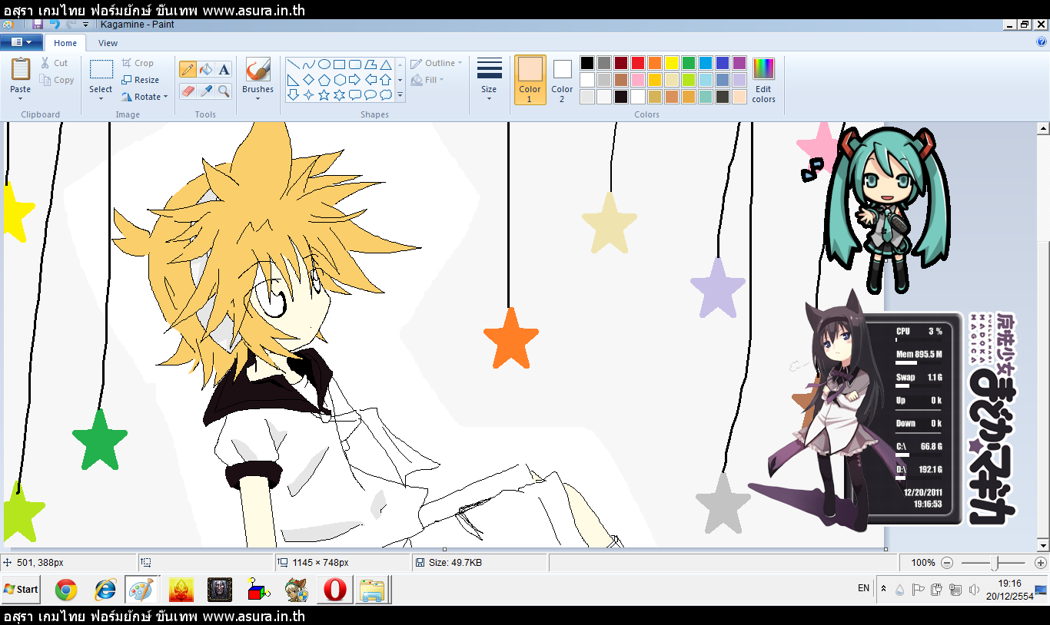This screenshot has width=1050, height=625.
Task: Choose the Oval shape
Action: (x=324, y=64)
